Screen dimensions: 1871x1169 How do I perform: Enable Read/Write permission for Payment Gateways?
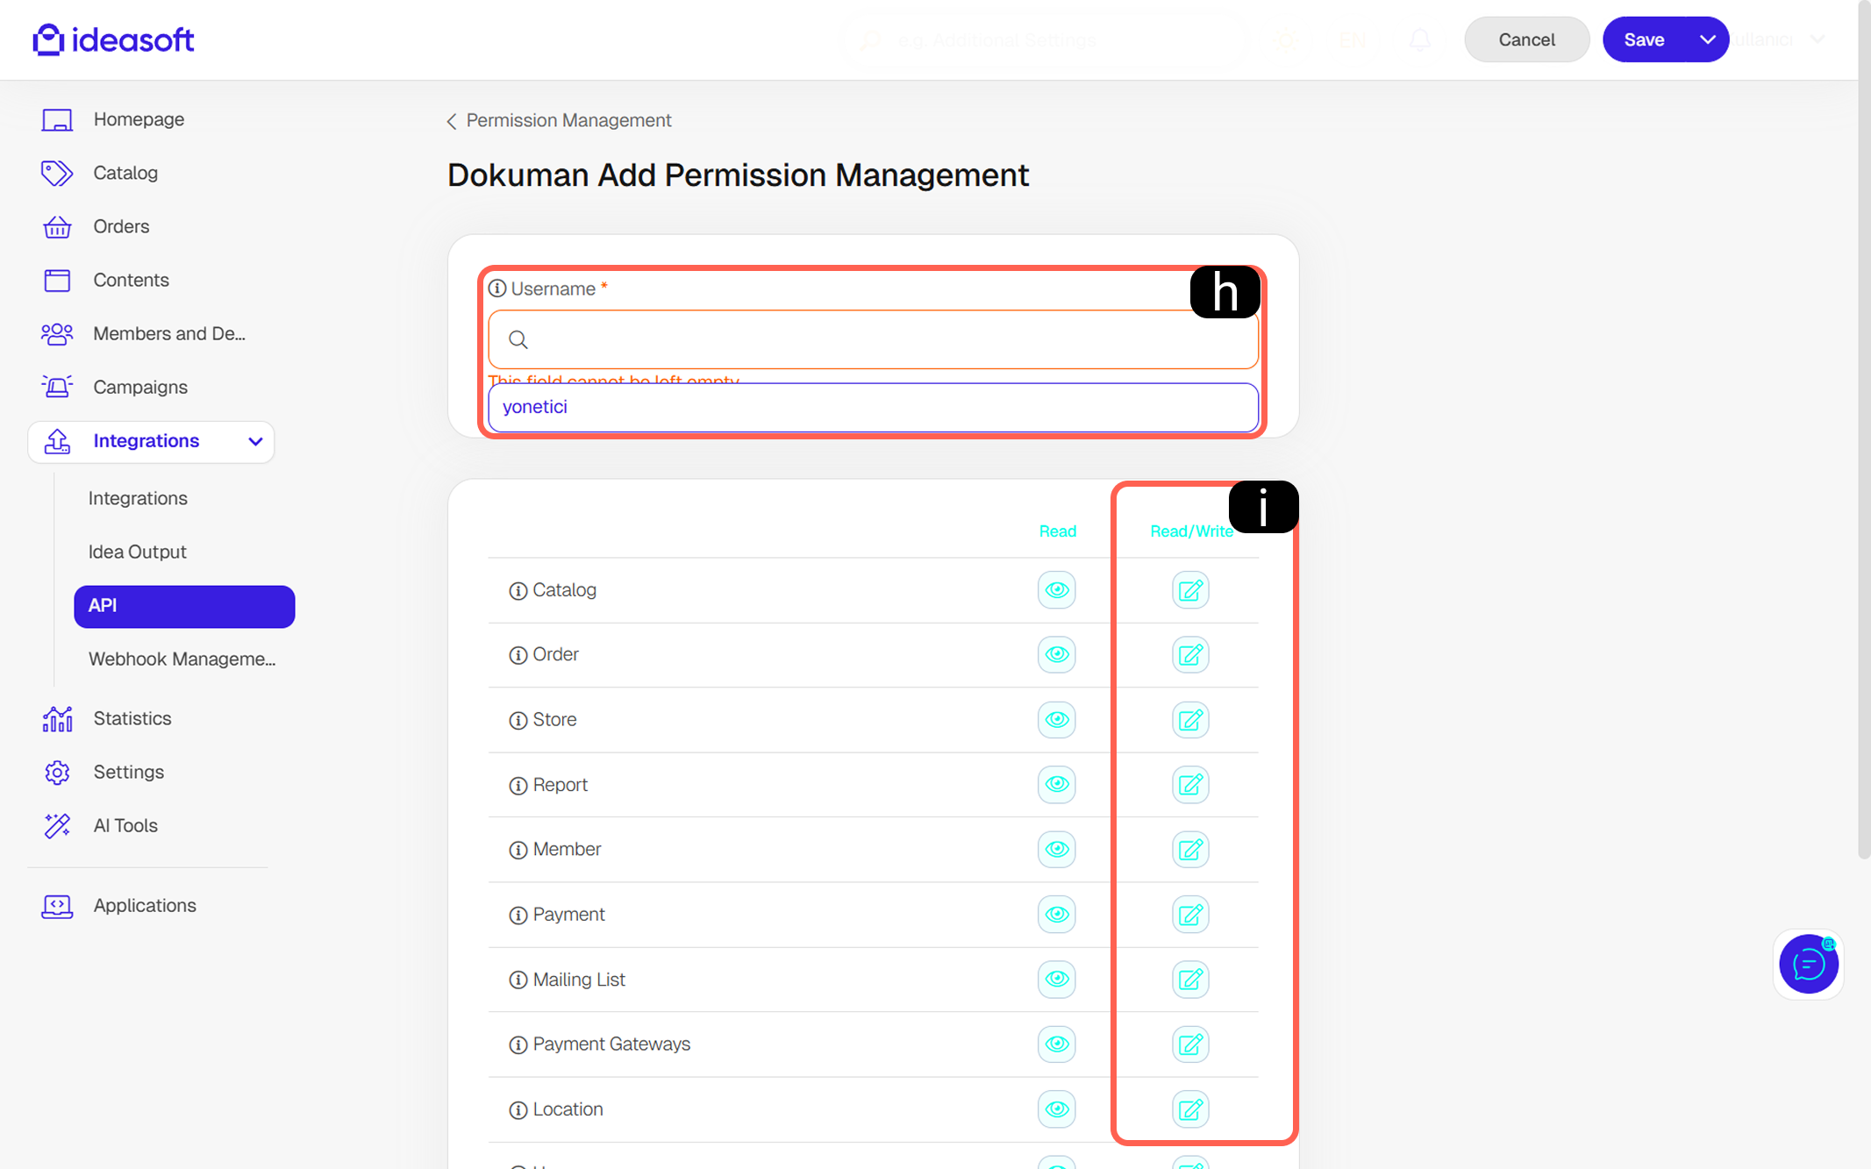(1190, 1044)
